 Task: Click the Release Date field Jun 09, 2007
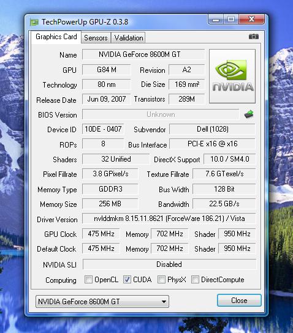point(106,99)
